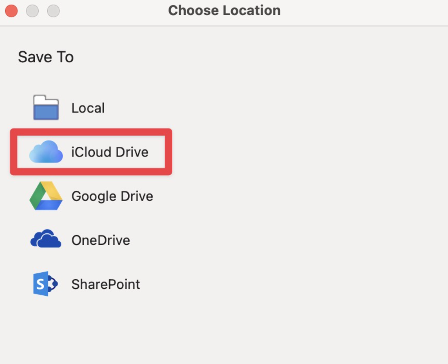
Task: Close the Choose Location window
Action: click(11, 11)
